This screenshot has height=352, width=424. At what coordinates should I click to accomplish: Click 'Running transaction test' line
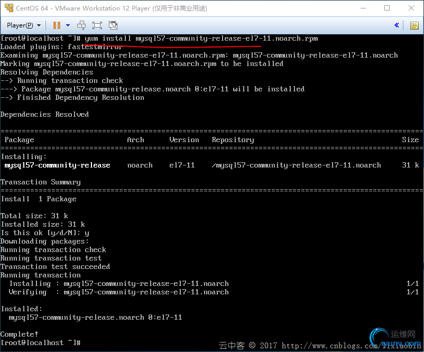tap(51, 258)
